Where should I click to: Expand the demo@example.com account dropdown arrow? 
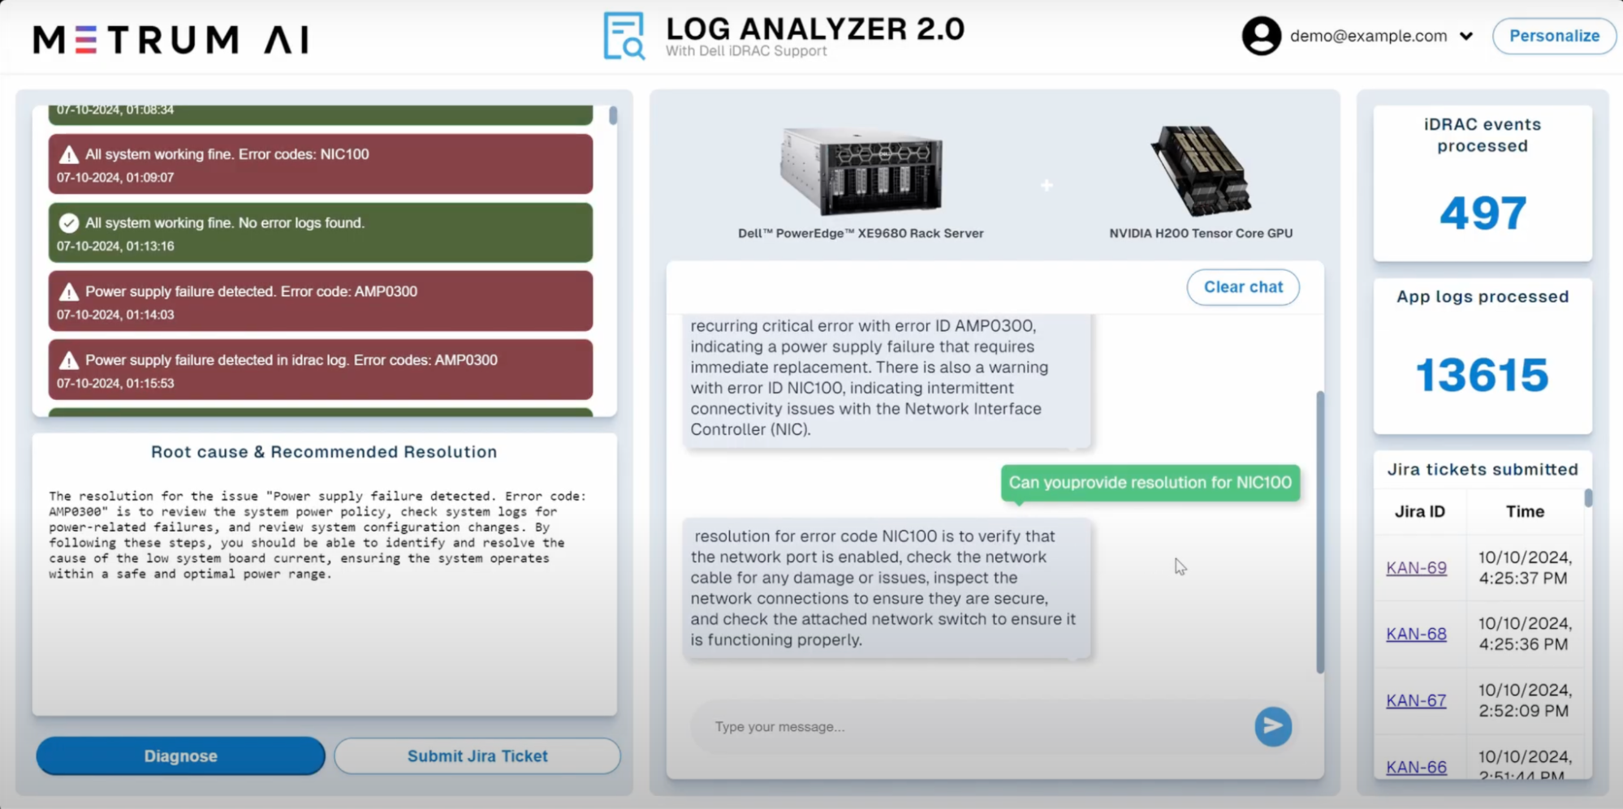point(1466,37)
